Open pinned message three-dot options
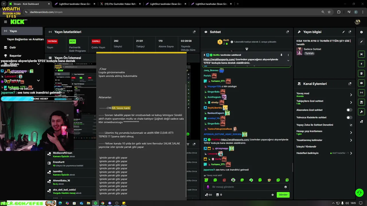This screenshot has width=367, height=206. [x=288, y=55]
